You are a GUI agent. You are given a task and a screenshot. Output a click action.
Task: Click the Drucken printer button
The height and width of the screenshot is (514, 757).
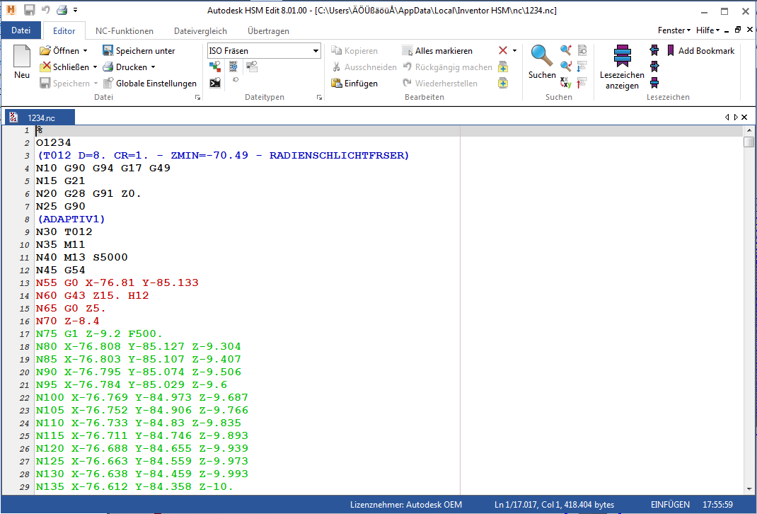125,67
